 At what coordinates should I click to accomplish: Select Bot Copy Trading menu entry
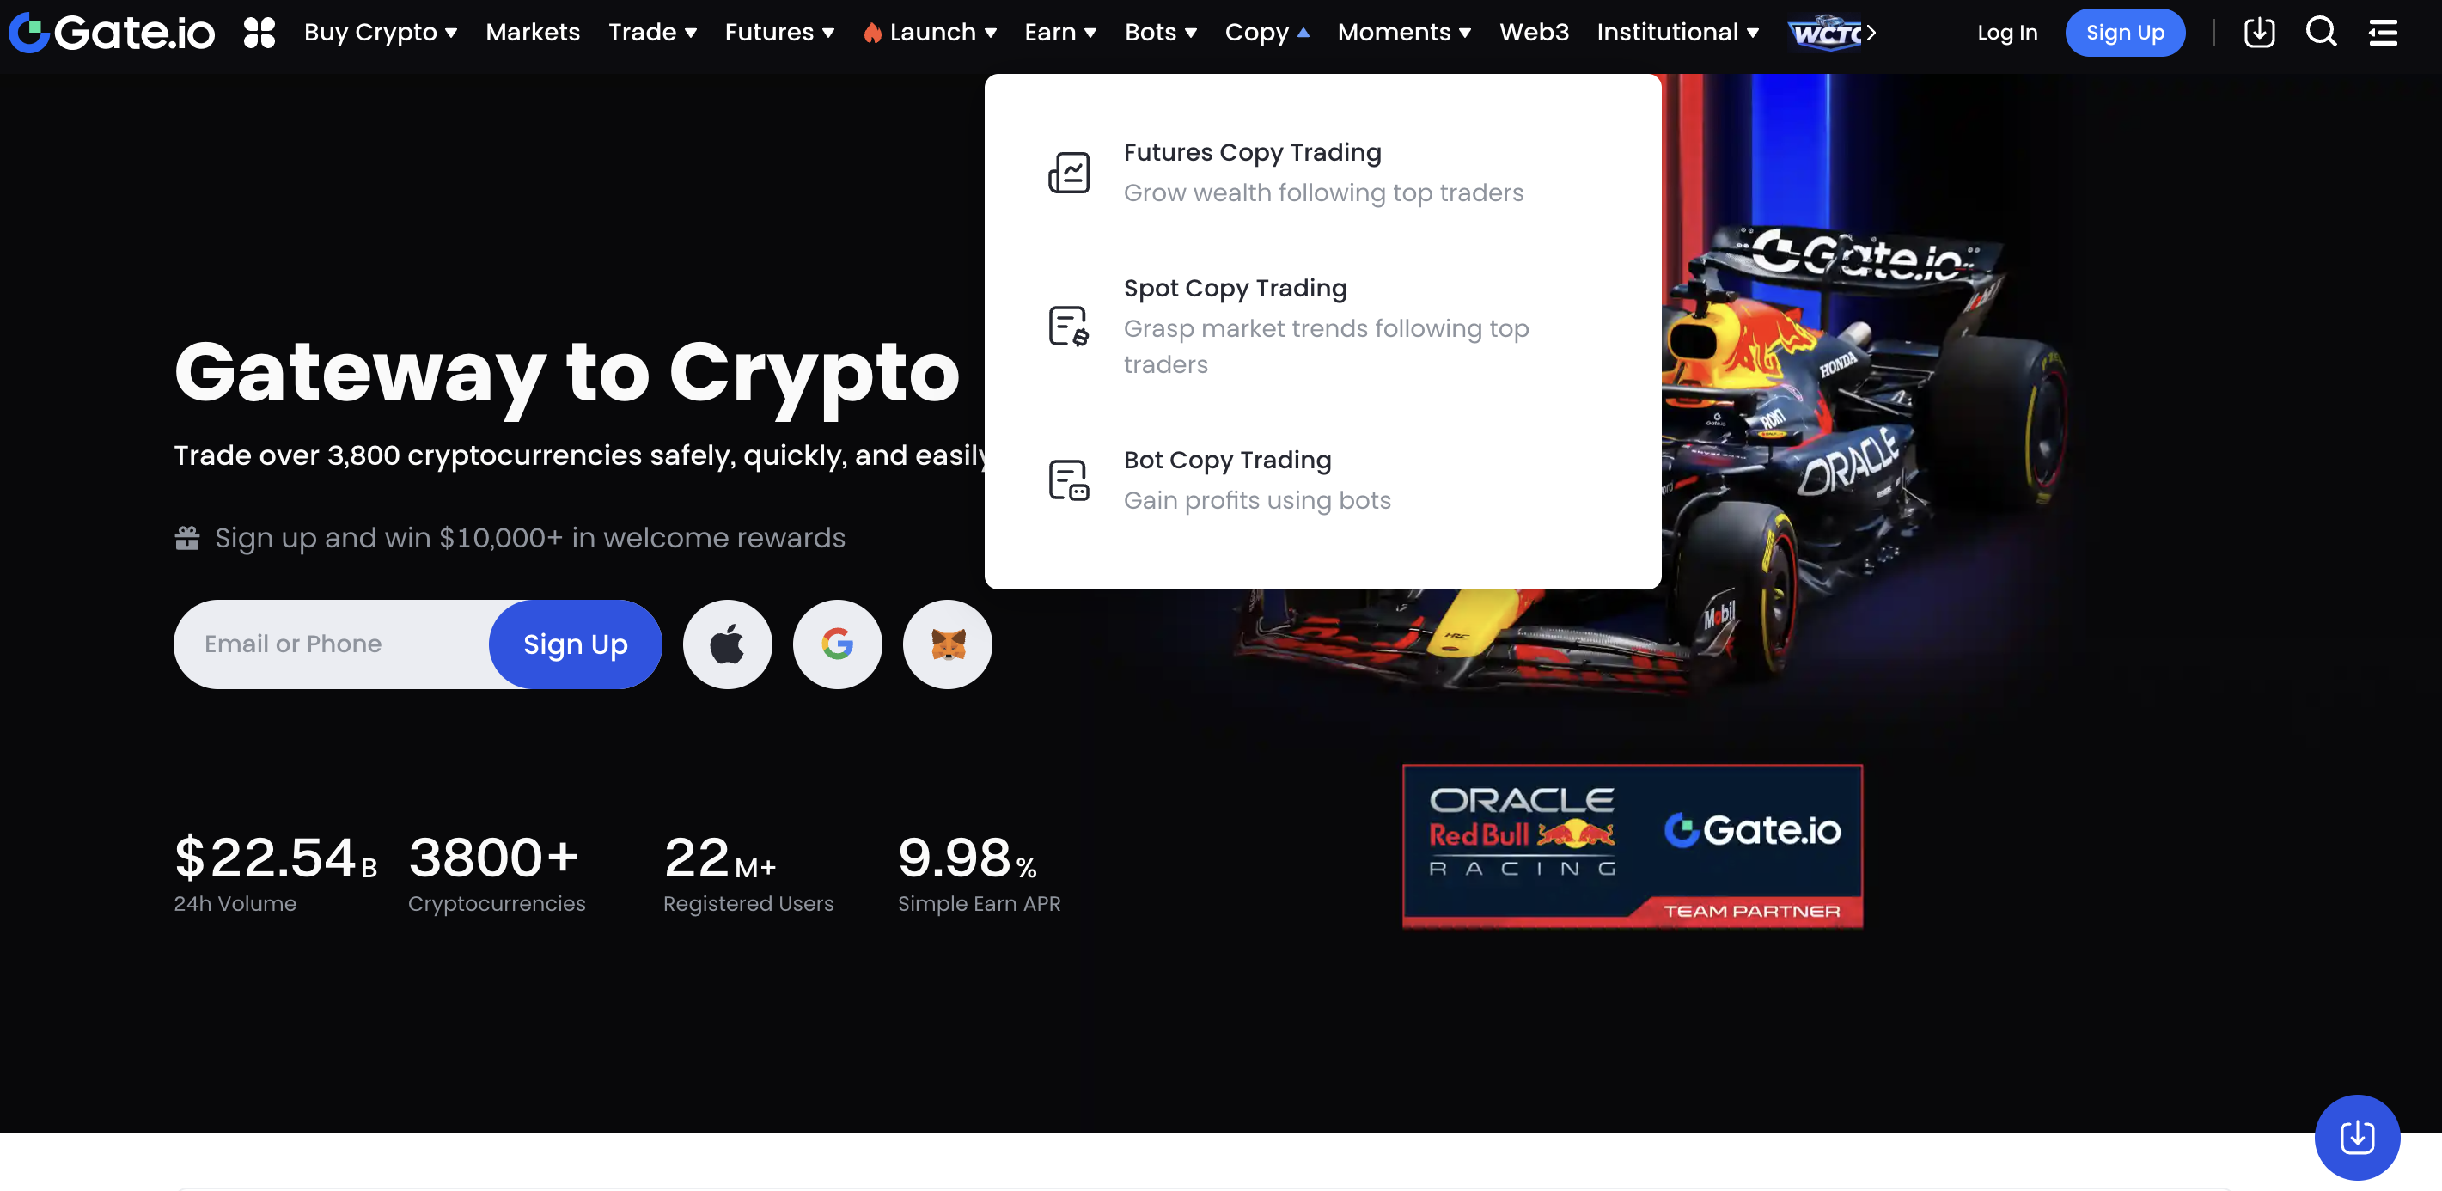click(x=1322, y=479)
